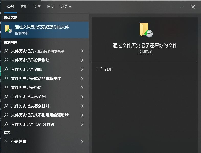Expand arrow for 文件历史记录驱动器重新连接
Viewport: 201px width, 153px height.
point(82,79)
